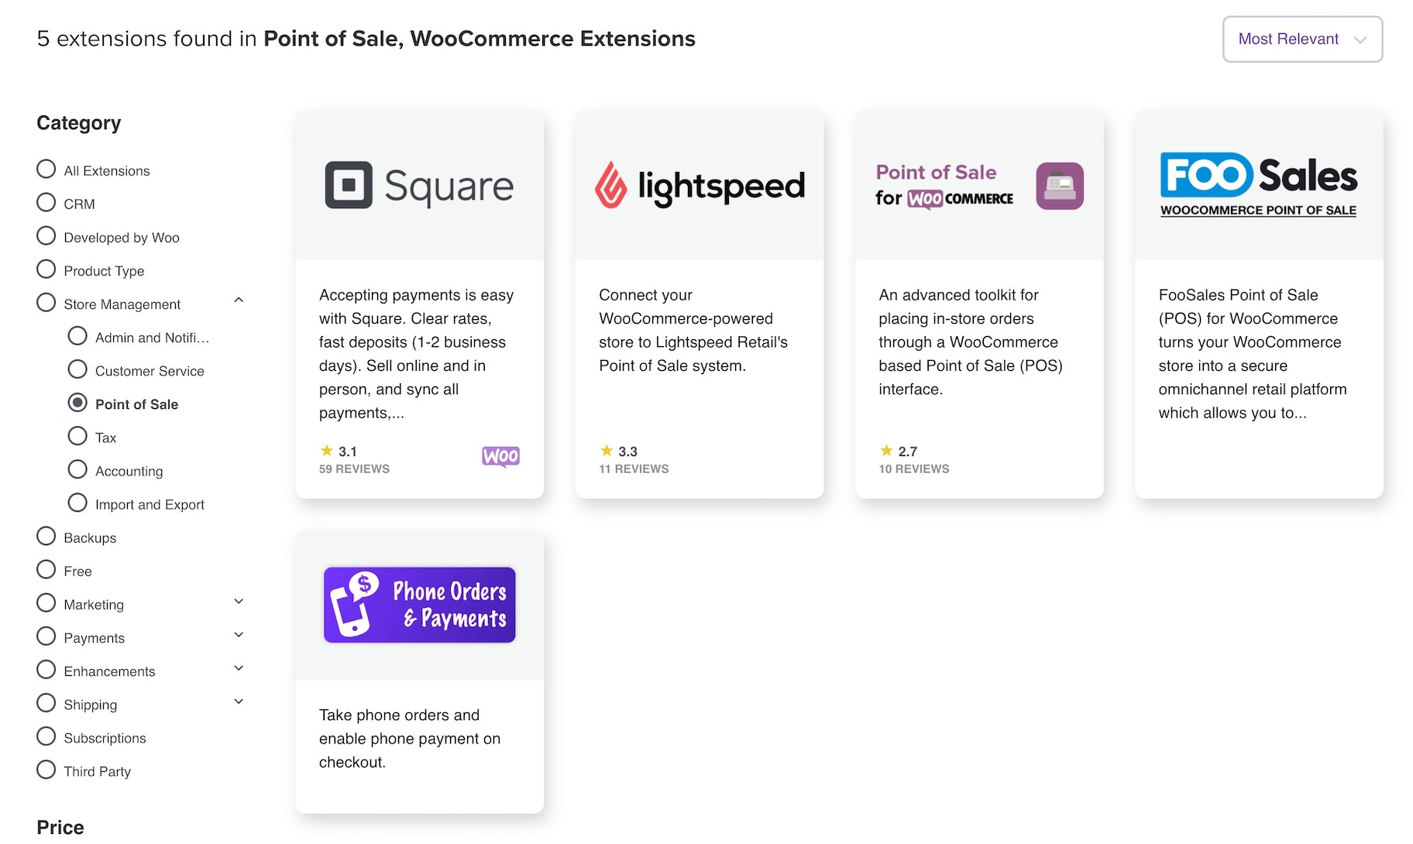The width and height of the screenshot is (1413, 844).
Task: Open the Most Relevant sort dropdown
Action: coord(1302,39)
